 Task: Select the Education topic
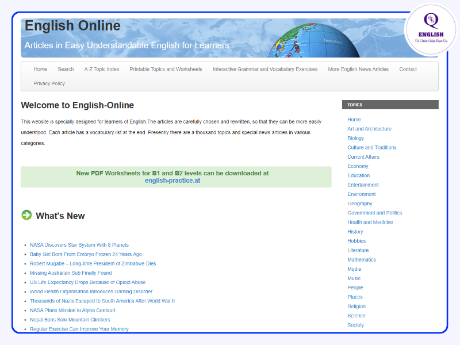(x=359, y=176)
